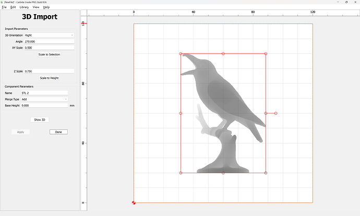Image resolution: width=360 pixels, height=216 pixels.
Task: Click the Angle input field
Action: coord(49,41)
